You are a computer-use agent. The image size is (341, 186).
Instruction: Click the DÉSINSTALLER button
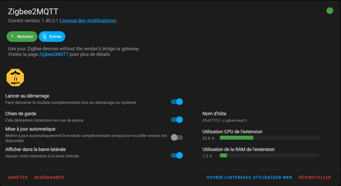coord(315,178)
